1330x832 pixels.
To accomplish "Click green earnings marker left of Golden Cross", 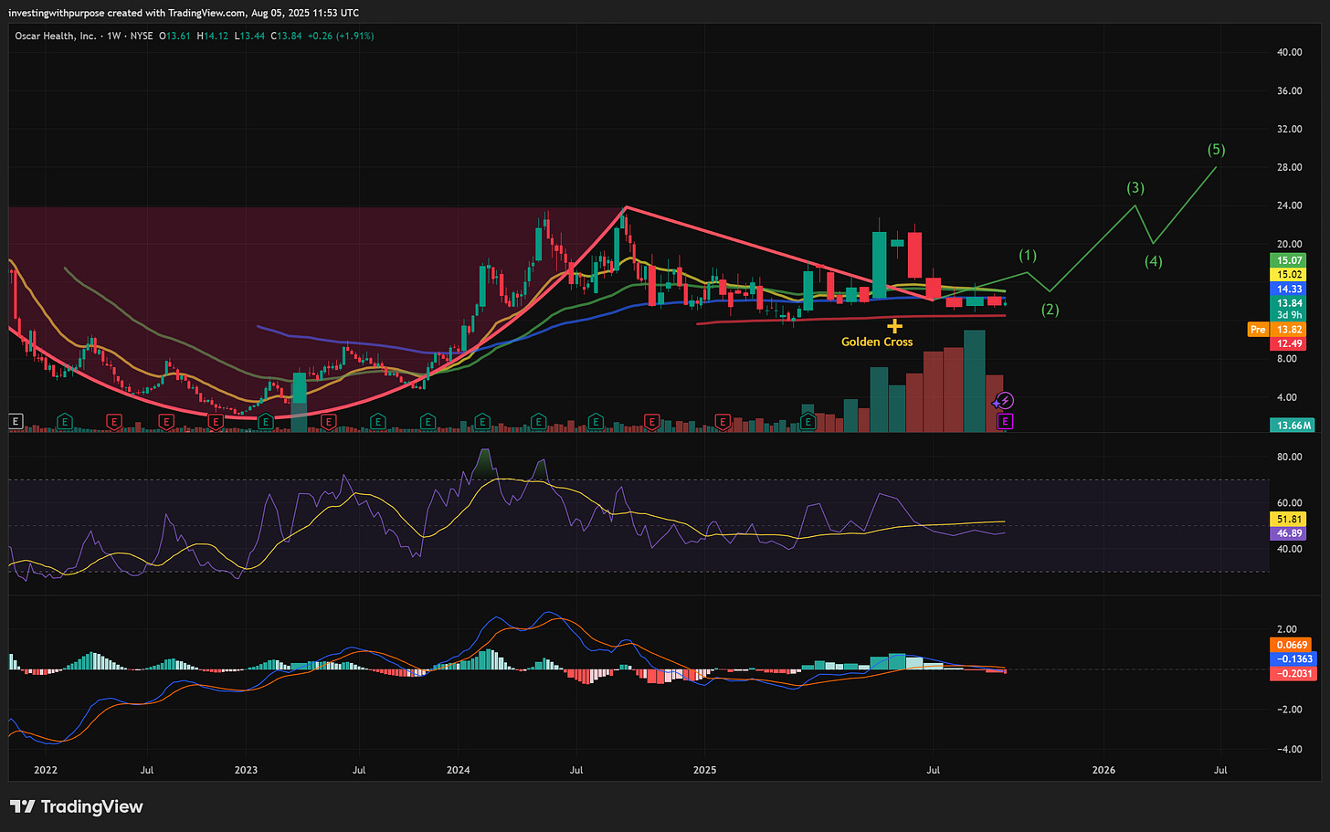I will pyautogui.click(x=808, y=421).
